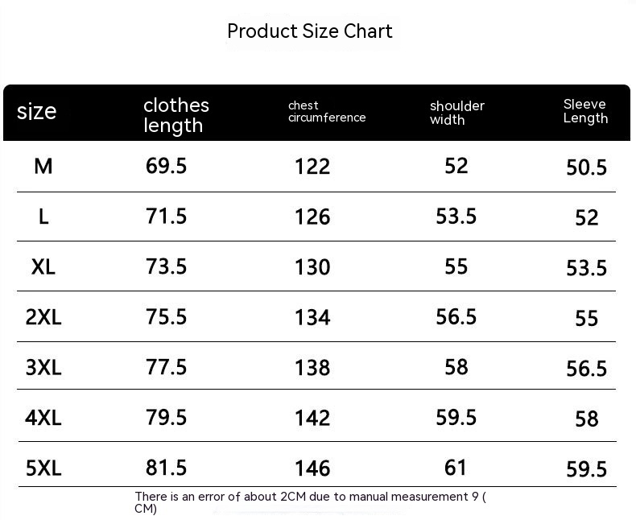Click the 2XL size row label

click(43, 316)
